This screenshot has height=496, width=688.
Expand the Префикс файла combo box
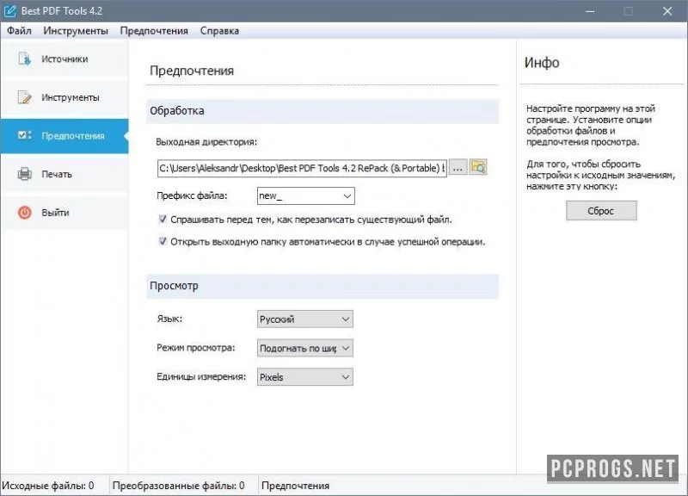coord(347,196)
